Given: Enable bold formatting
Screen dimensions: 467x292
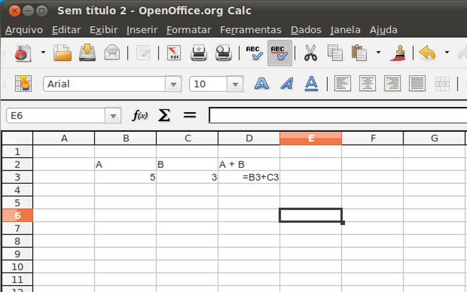Looking at the screenshot, I should pyautogui.click(x=262, y=84).
